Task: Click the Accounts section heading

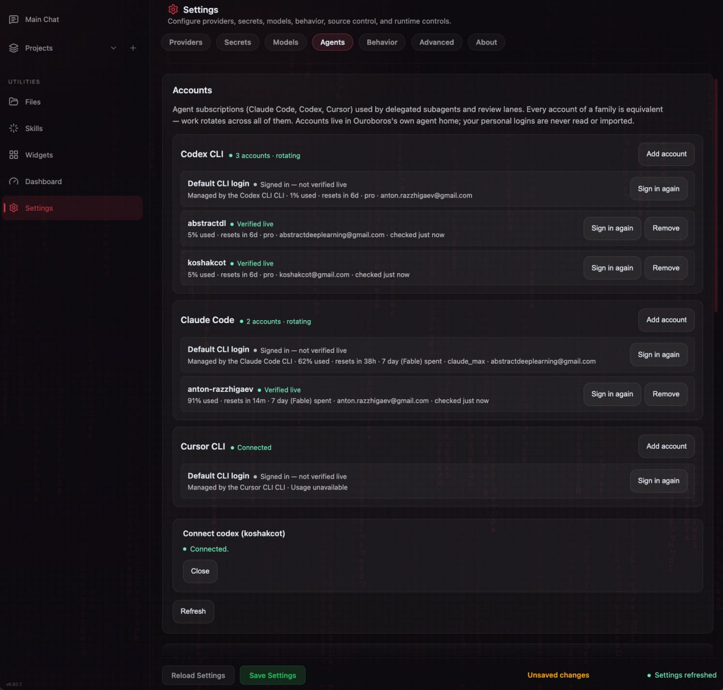Action: tap(192, 90)
